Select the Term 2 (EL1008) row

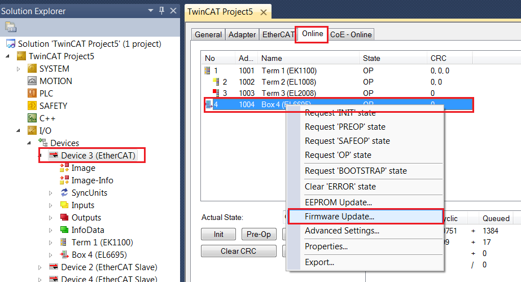point(337,82)
